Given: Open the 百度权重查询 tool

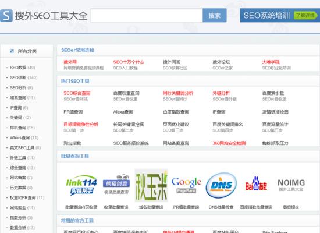Looking at the screenshot, I should (x=126, y=93).
